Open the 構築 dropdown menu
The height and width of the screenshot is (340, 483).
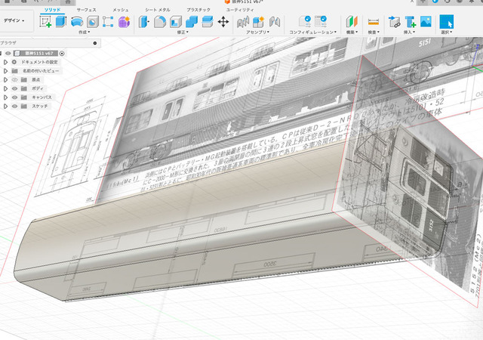[x=352, y=32]
